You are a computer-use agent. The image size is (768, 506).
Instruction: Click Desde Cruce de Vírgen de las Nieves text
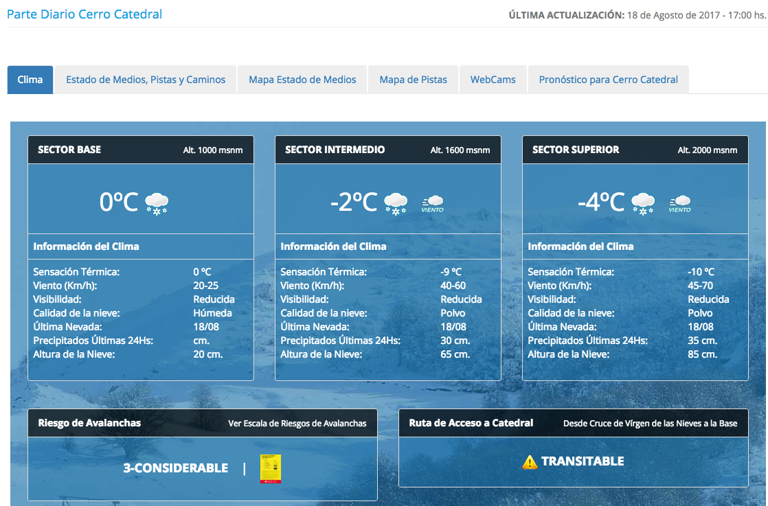point(650,424)
